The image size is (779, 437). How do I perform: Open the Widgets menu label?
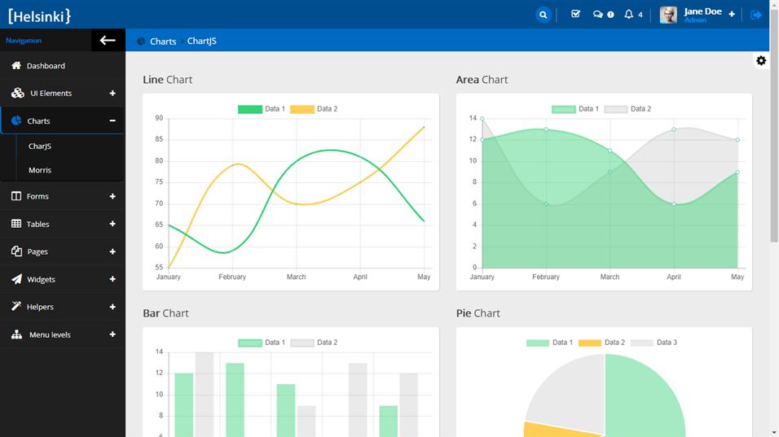click(x=41, y=279)
